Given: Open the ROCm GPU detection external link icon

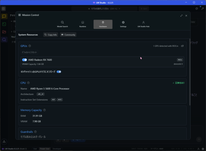Looking at the screenshot, I should point(182,46).
